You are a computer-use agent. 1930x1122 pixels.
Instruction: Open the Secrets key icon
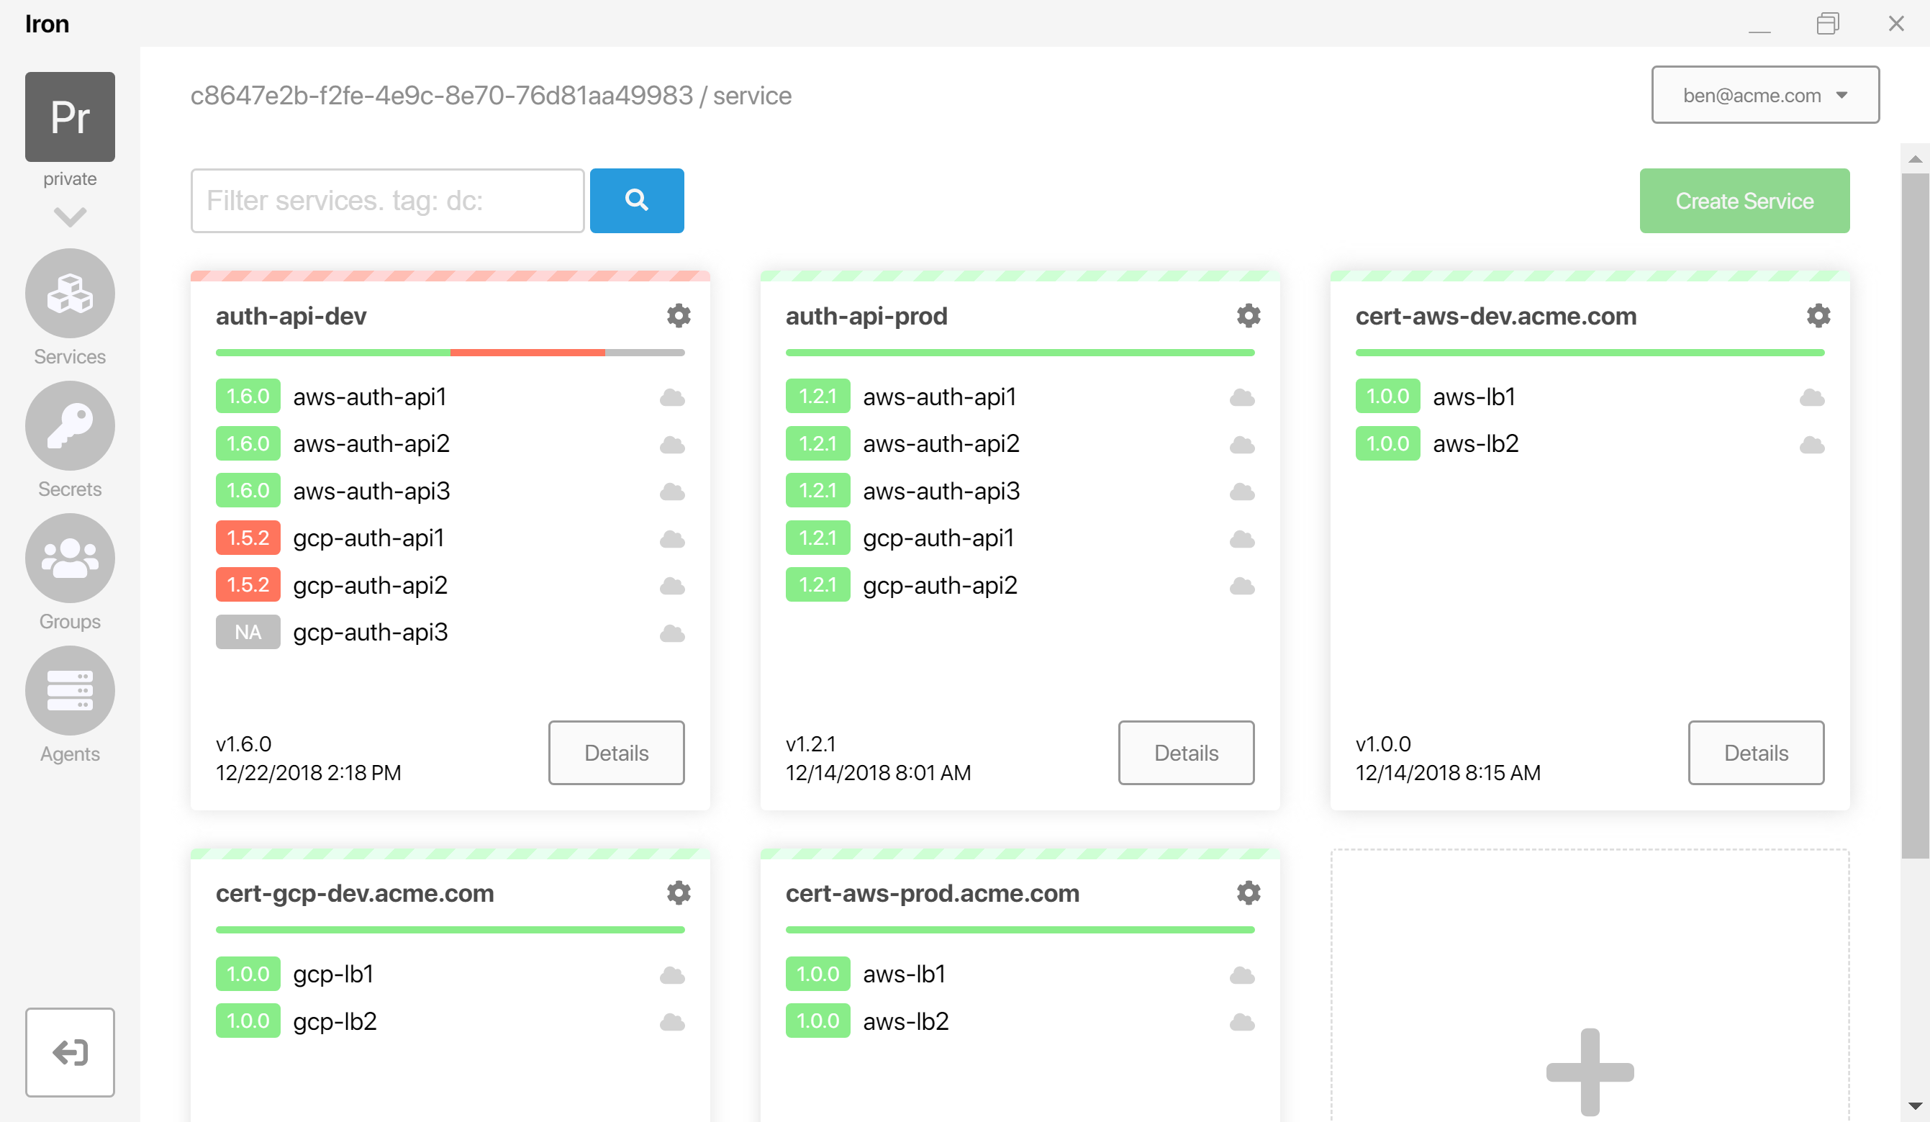[x=70, y=426]
